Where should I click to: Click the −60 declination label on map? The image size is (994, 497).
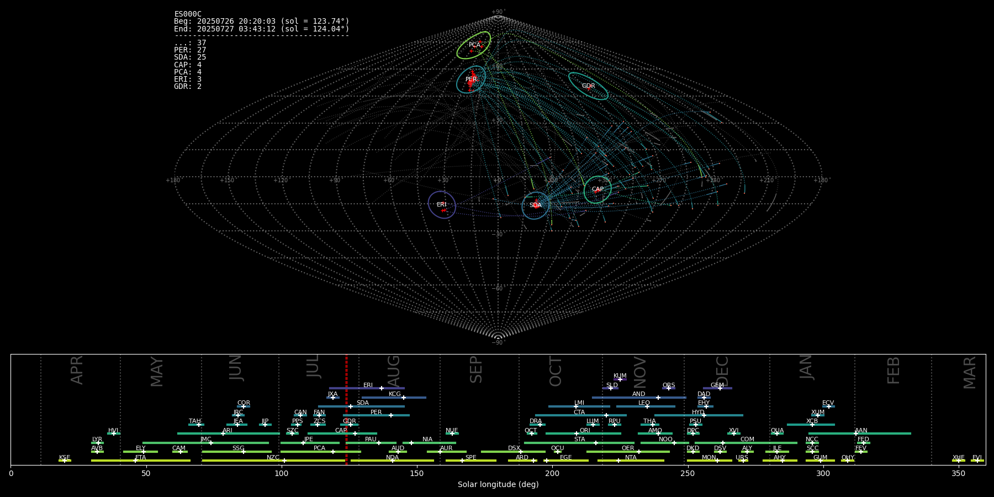click(498, 289)
